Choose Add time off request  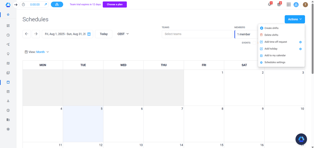click(276, 42)
